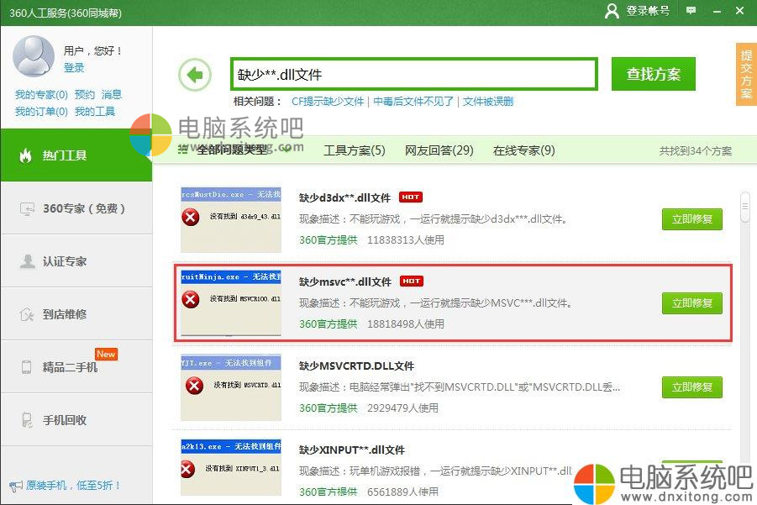The height and width of the screenshot is (505, 757).
Task: Close the 360人工服务 window
Action: point(739,10)
